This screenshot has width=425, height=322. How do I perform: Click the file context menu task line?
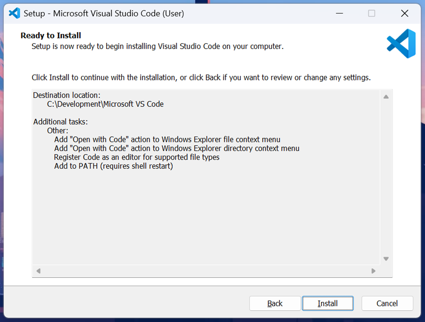click(x=167, y=140)
